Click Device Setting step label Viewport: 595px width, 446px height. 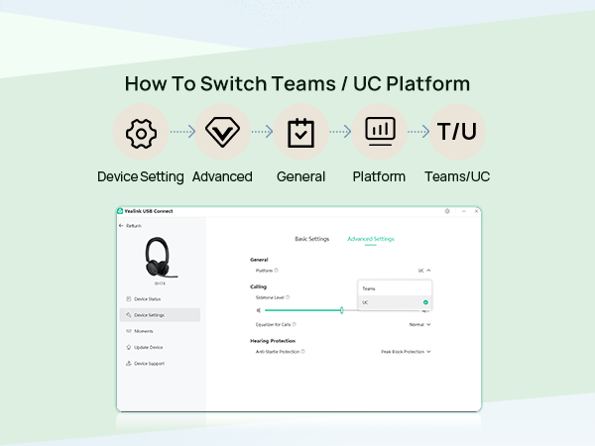(141, 176)
